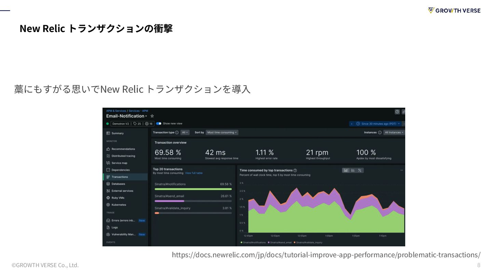The image size is (492, 276).
Task: Click the Sinatra/#send_email transaction row
Action: [x=193, y=198]
